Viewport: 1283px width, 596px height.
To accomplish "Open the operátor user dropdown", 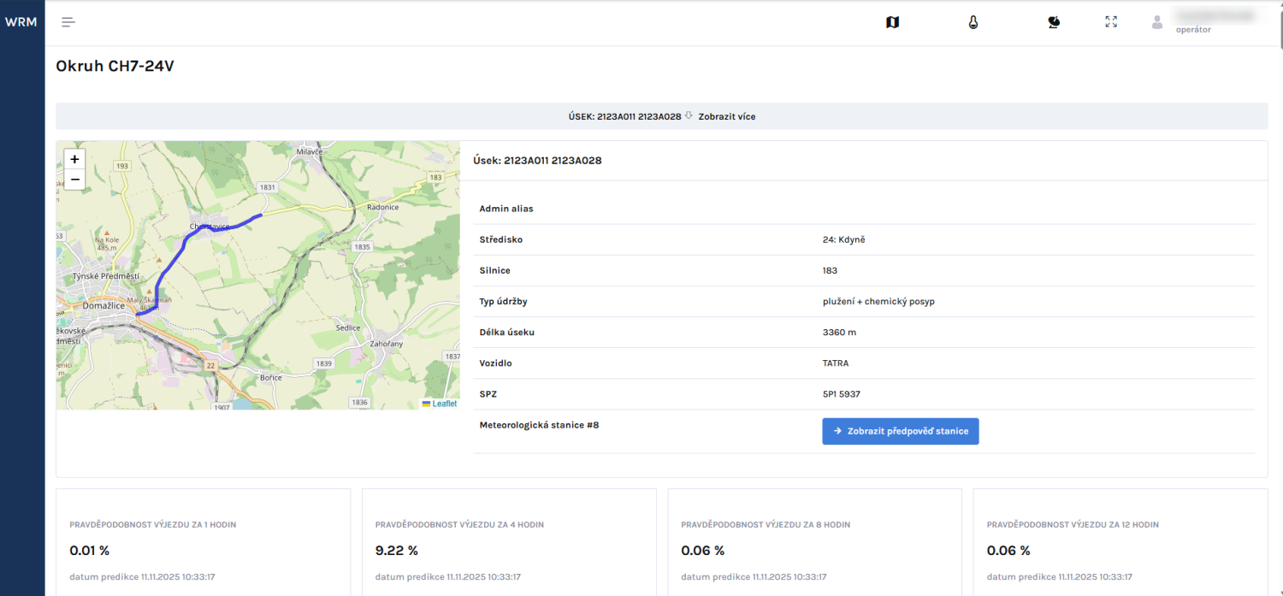I will coord(1193,29).
